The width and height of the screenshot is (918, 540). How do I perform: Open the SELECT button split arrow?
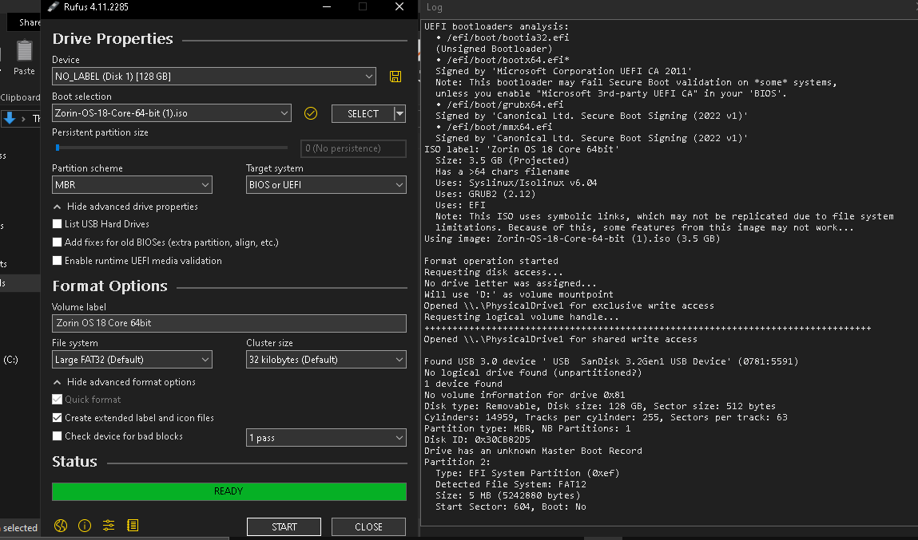coord(400,114)
